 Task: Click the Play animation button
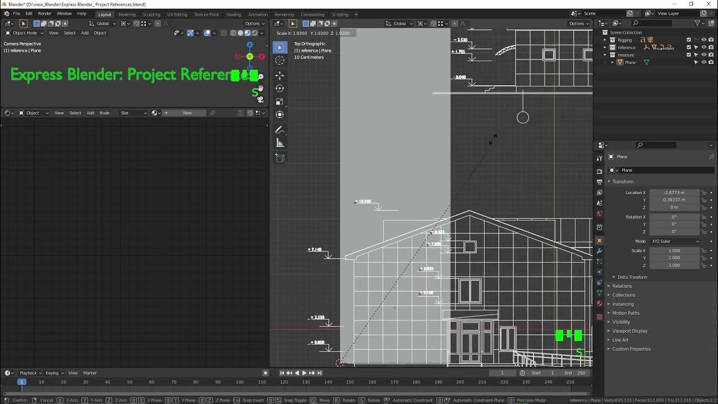304,373
